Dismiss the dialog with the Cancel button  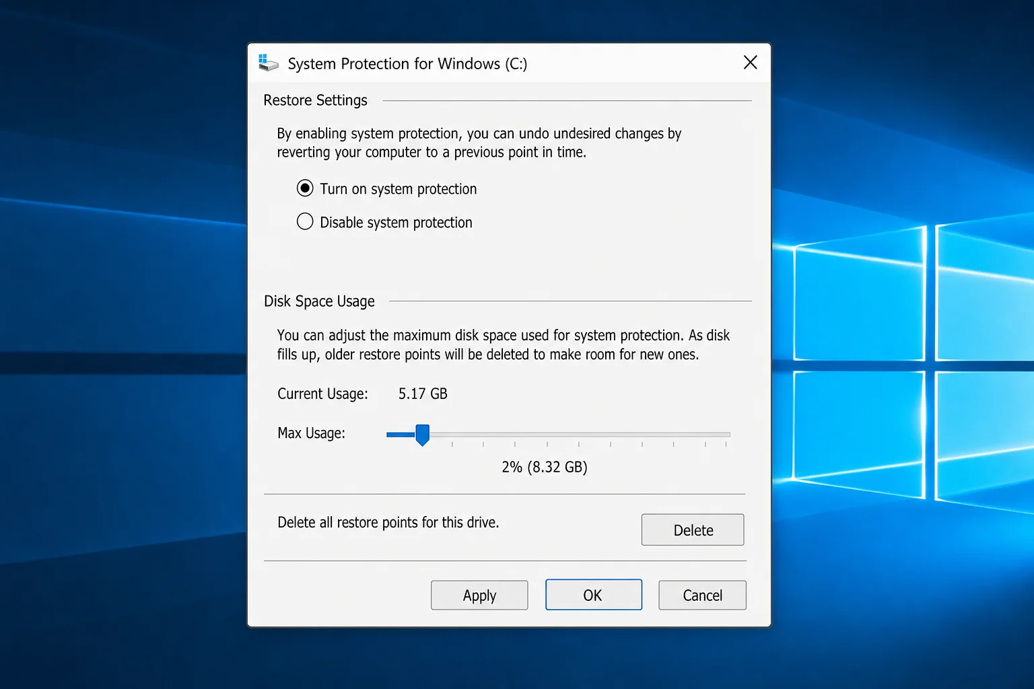coord(702,595)
